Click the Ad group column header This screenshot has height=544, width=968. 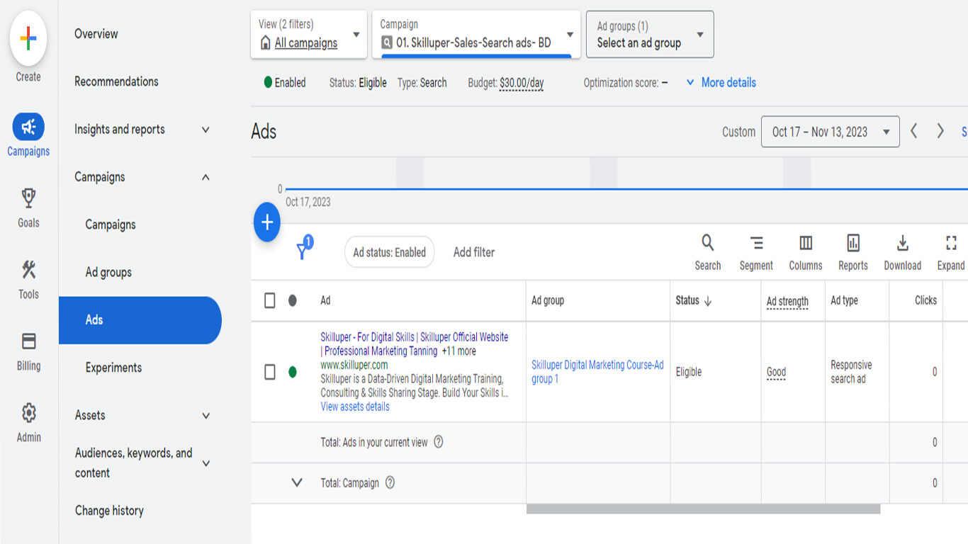(x=548, y=300)
